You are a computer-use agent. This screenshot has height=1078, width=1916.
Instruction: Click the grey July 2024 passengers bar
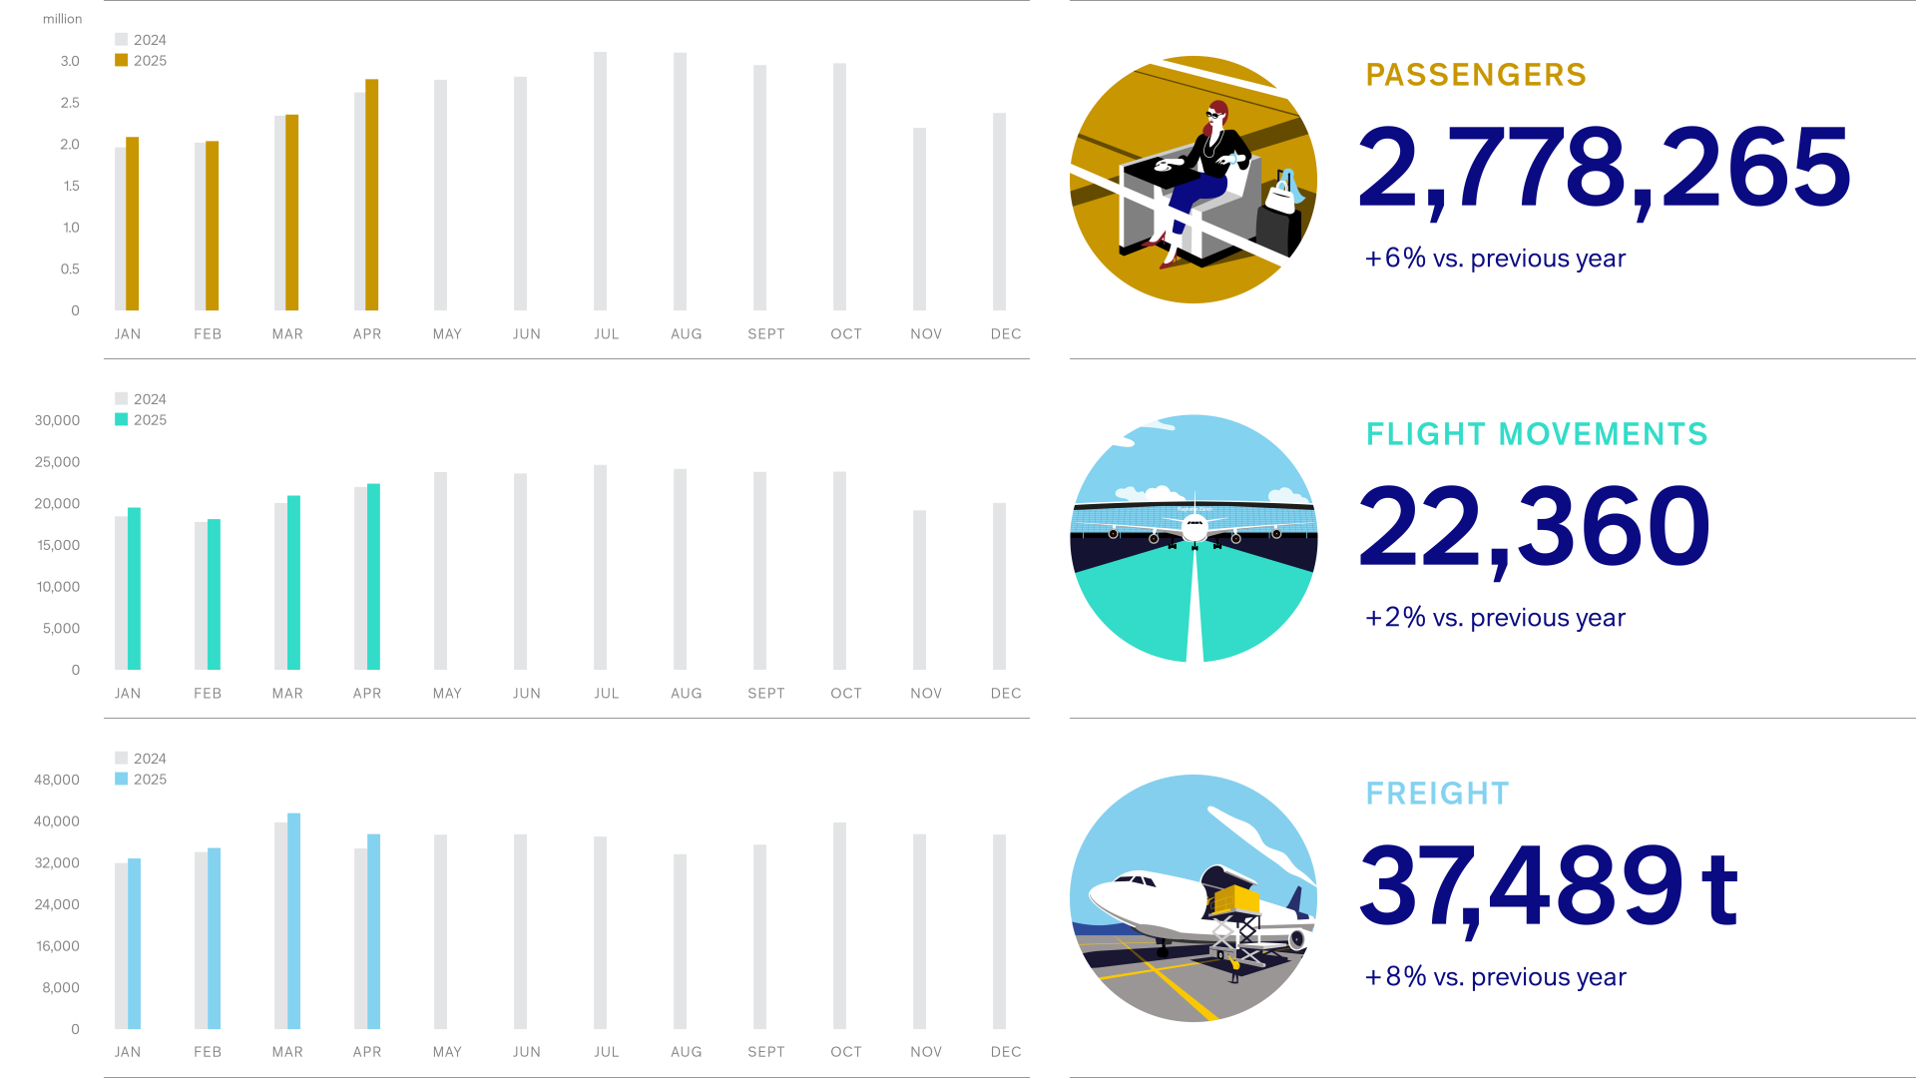[x=600, y=181]
